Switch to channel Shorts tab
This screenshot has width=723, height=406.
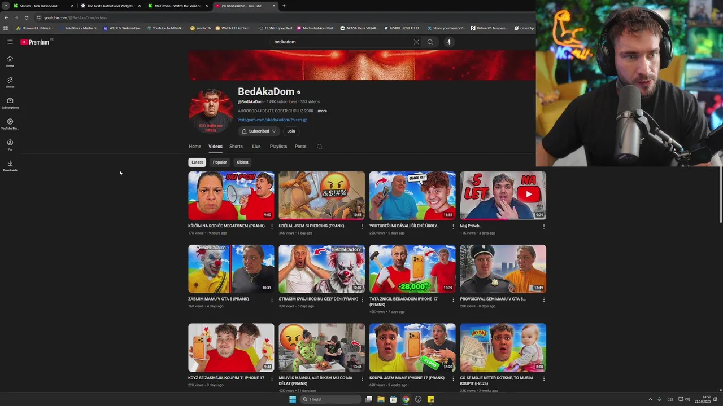[236, 147]
